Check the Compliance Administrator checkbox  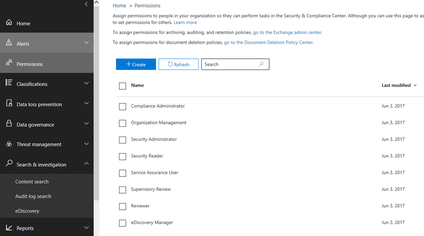coord(123,107)
